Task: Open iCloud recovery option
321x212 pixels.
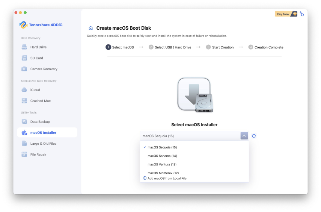Action: (x=47, y=90)
